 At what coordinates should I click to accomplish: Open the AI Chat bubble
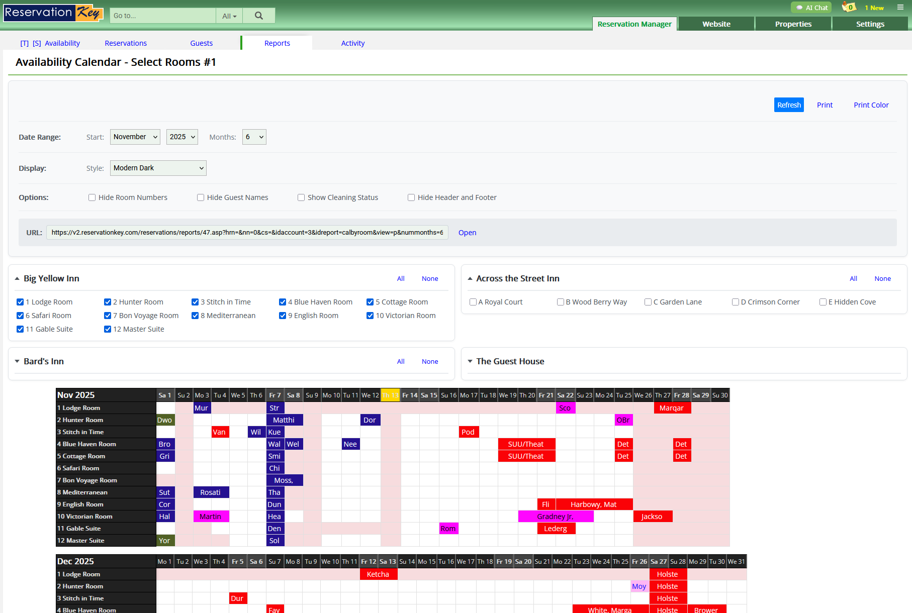coord(811,8)
